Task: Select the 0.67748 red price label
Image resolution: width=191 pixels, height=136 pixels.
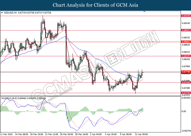Action: [186, 72]
